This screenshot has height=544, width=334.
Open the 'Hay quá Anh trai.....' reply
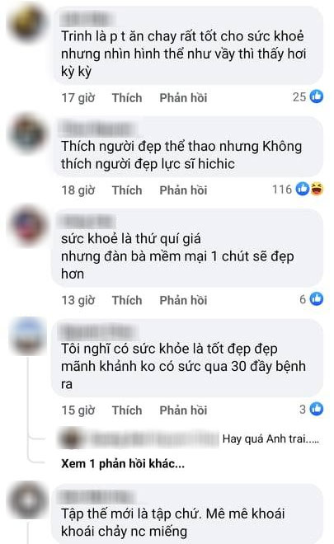click(x=270, y=438)
